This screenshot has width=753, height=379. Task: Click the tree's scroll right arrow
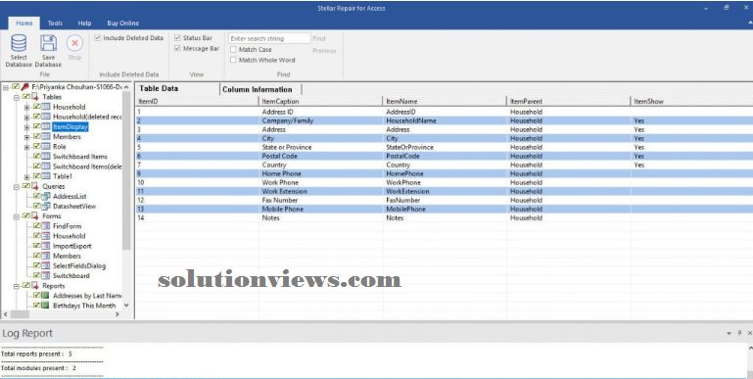tap(117, 314)
